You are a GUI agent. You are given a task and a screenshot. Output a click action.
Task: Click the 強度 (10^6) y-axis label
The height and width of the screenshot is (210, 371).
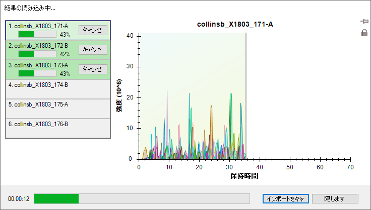click(x=119, y=95)
